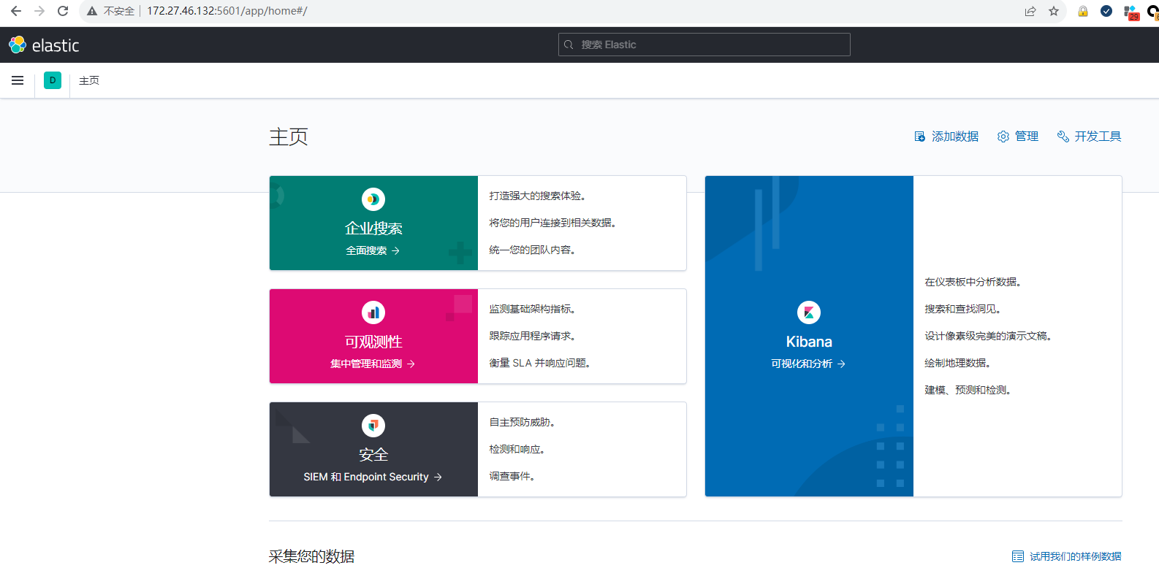Click the text 统一您的团队内容。
1159x568 pixels.
coord(533,250)
